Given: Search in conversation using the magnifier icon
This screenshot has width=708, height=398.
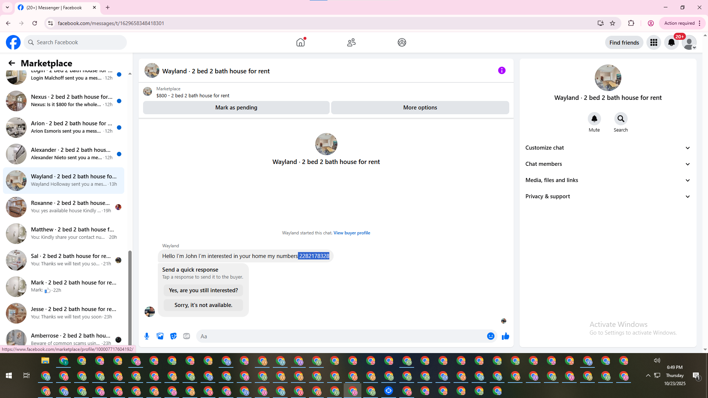Looking at the screenshot, I should tap(621, 119).
